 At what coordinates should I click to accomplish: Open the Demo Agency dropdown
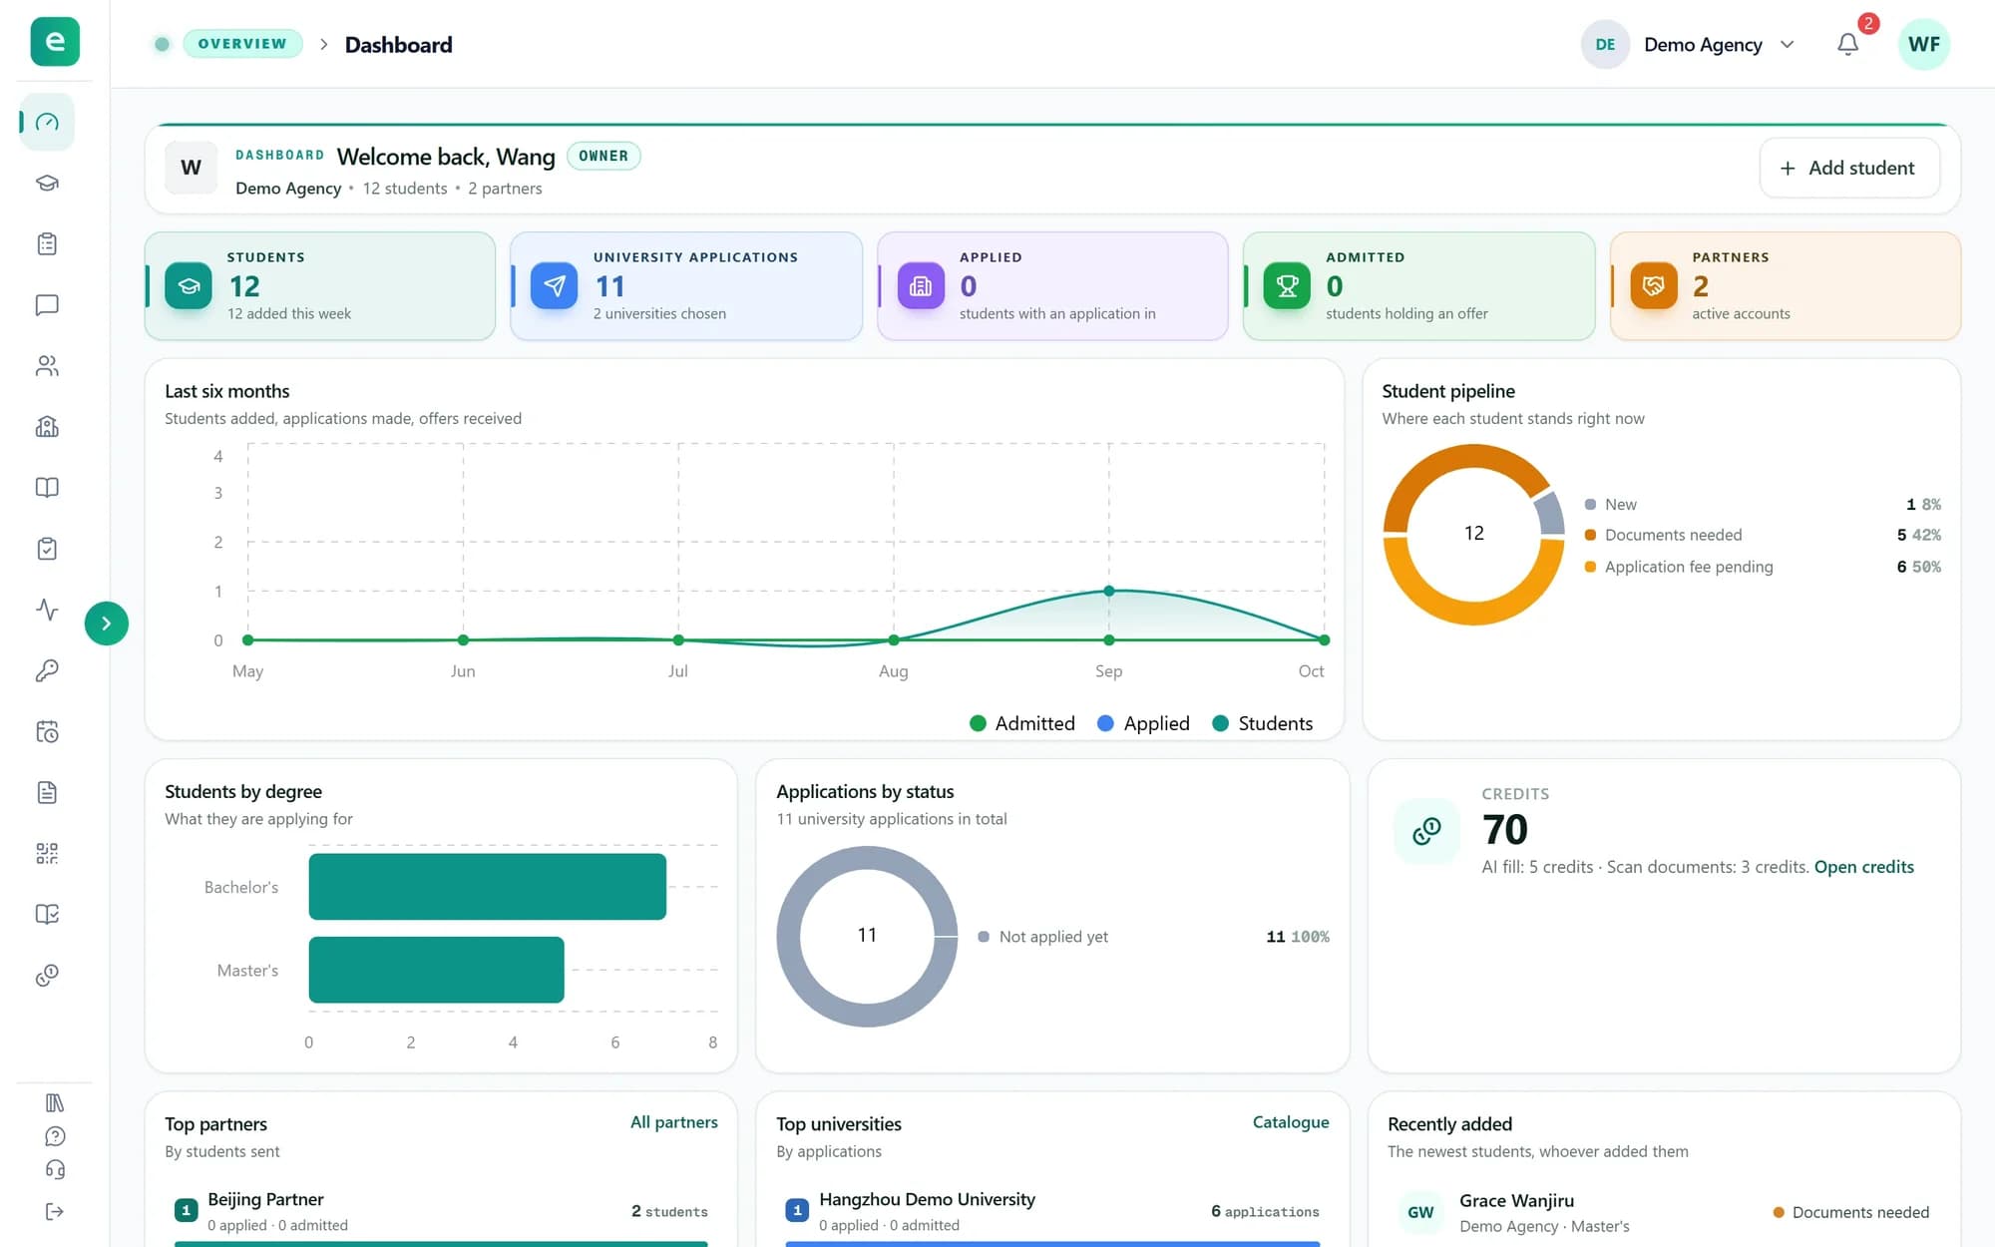pos(1690,45)
